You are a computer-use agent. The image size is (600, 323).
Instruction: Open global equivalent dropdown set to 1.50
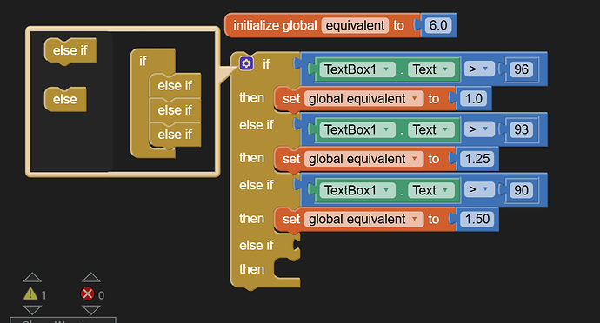tap(363, 219)
